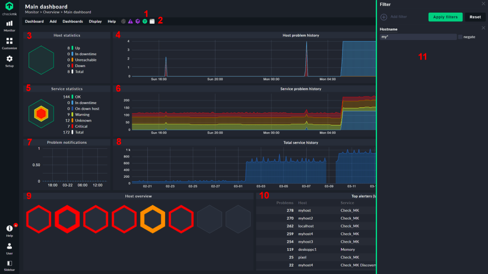This screenshot has width=488, height=274.
Task: Open the checkmk logo home link
Action: pos(9,9)
